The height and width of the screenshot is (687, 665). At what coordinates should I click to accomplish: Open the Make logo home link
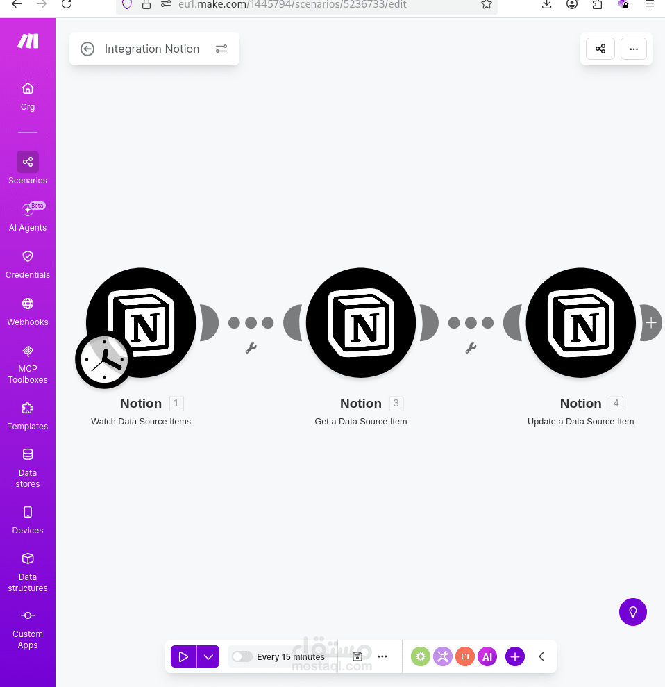[x=28, y=41]
